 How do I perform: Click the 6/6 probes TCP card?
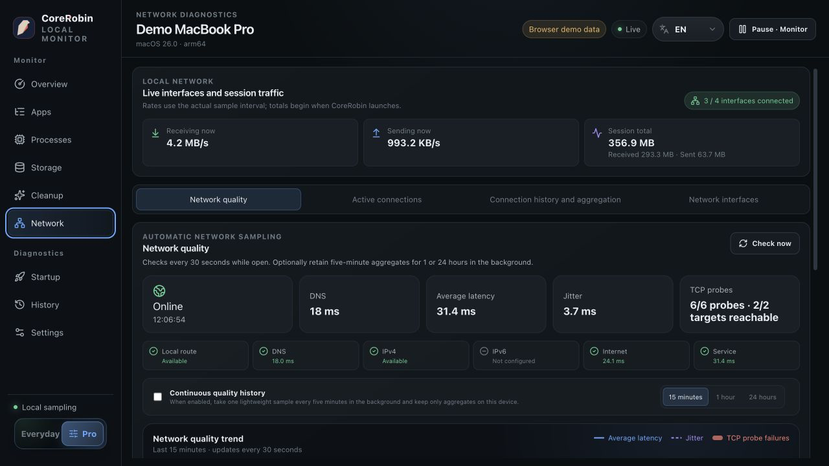pyautogui.click(x=740, y=304)
